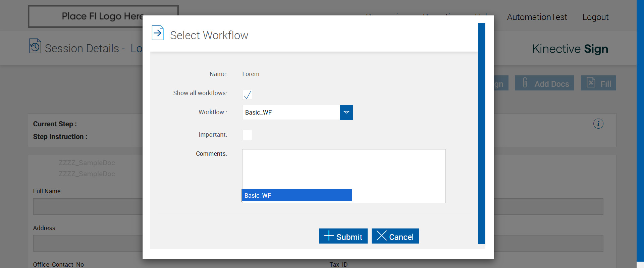644x268 pixels.
Task: Open the AutomationTest user menu
Action: [537, 17]
